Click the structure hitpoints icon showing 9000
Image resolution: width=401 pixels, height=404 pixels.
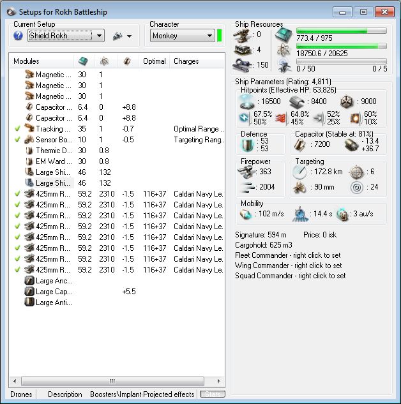(347, 101)
